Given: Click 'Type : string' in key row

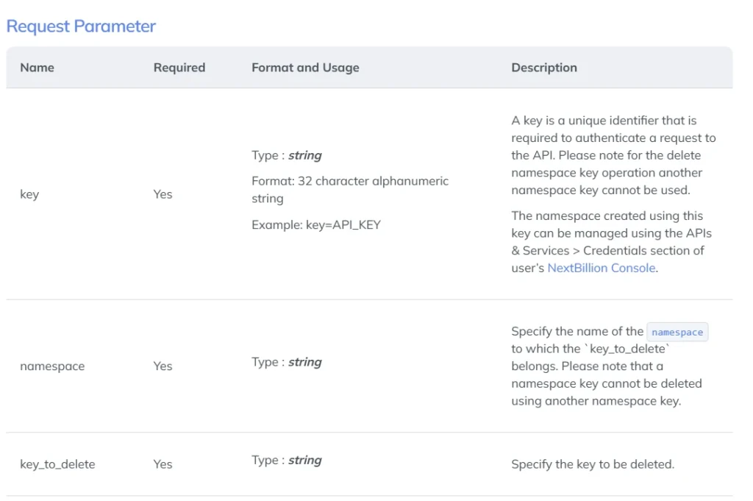Looking at the screenshot, I should click(x=287, y=156).
